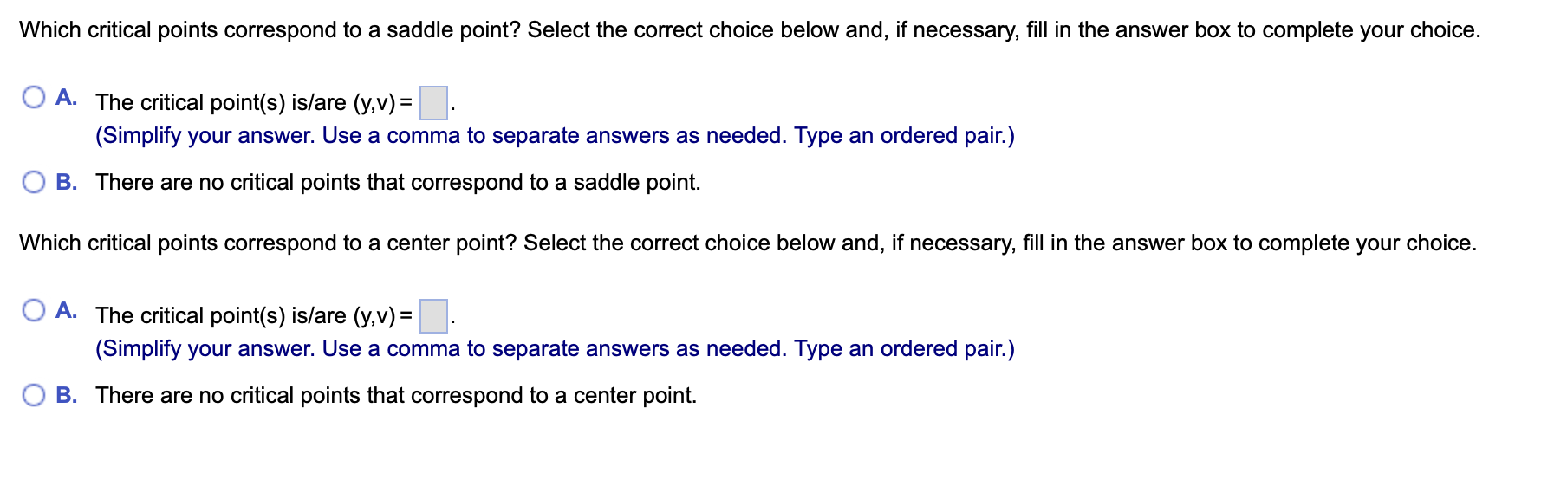The width and height of the screenshot is (1554, 499).
Task: Select option 'There are no critical points that correspond to a center point'
Action: (396, 394)
